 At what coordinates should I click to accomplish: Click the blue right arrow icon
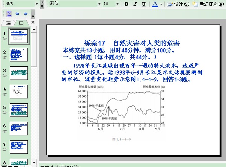pos(26,14)
